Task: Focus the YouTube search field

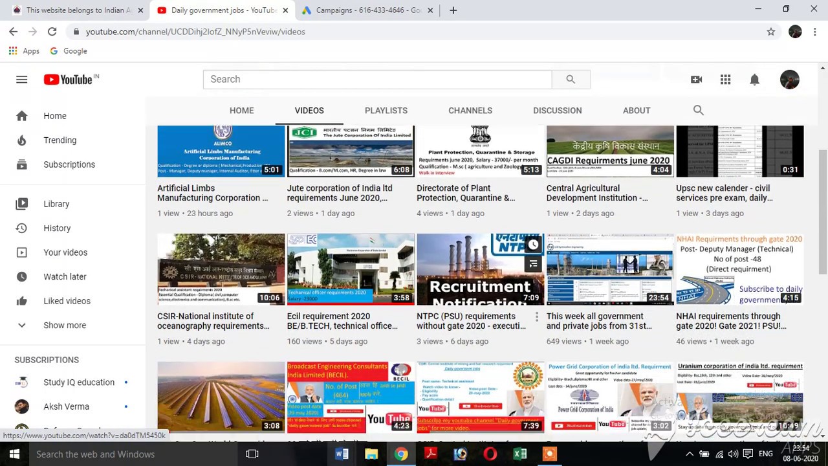Action: [x=377, y=79]
